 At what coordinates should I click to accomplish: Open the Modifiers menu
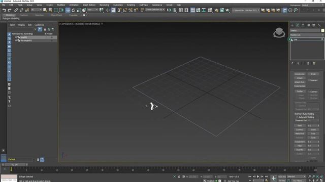click(61, 5)
